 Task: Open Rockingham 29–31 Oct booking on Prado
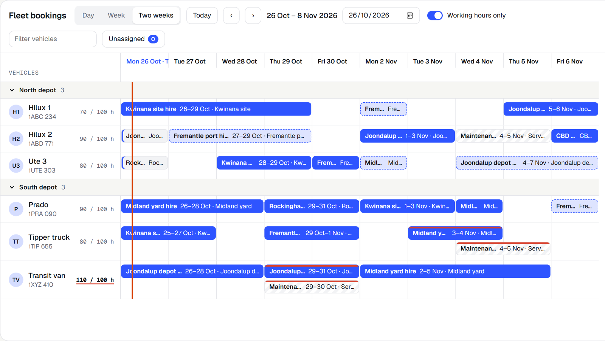point(312,206)
